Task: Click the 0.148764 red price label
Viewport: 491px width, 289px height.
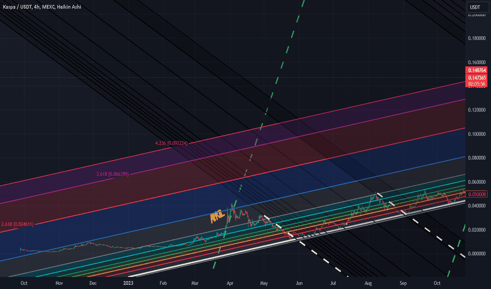Action: point(477,70)
